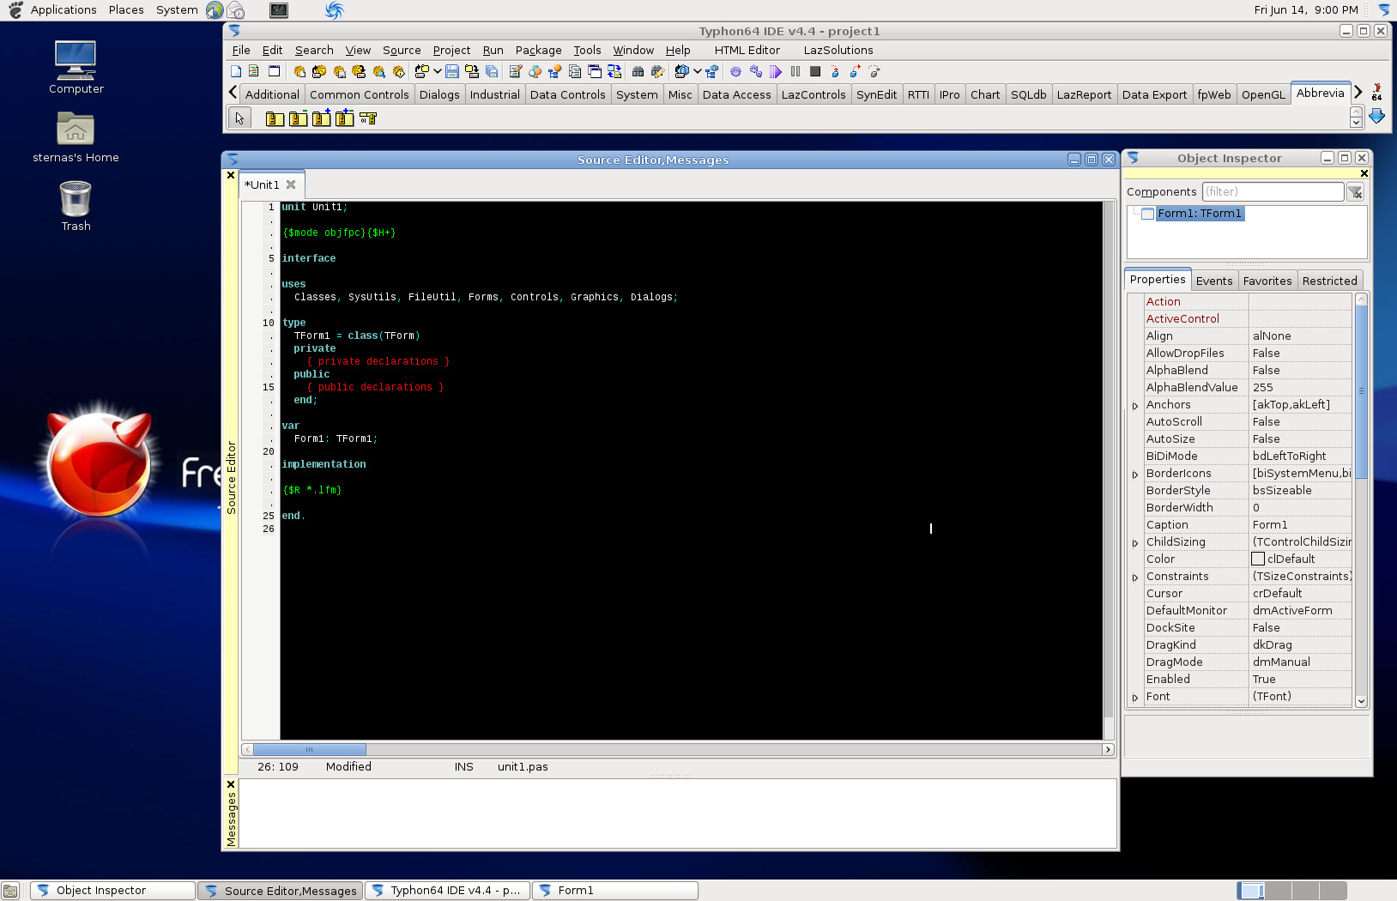The width and height of the screenshot is (1397, 901).
Task: Click the Build gear toolbar icon
Action: 735,71
